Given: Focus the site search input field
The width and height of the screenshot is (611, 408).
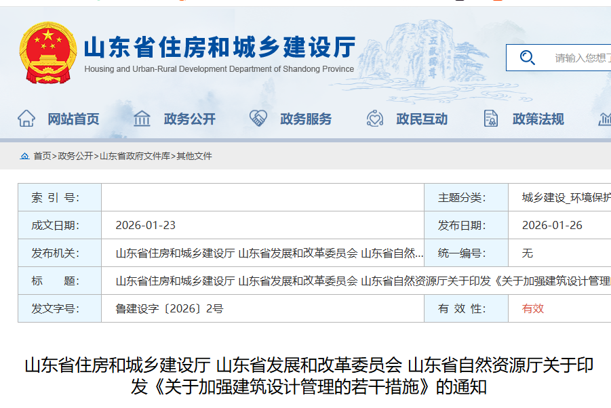Looking at the screenshot, I should coord(580,58).
